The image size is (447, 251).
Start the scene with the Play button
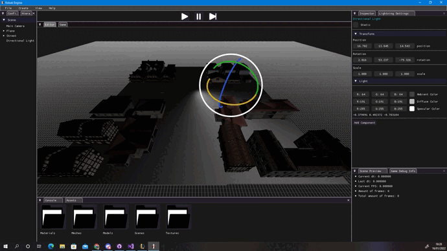pyautogui.click(x=185, y=17)
